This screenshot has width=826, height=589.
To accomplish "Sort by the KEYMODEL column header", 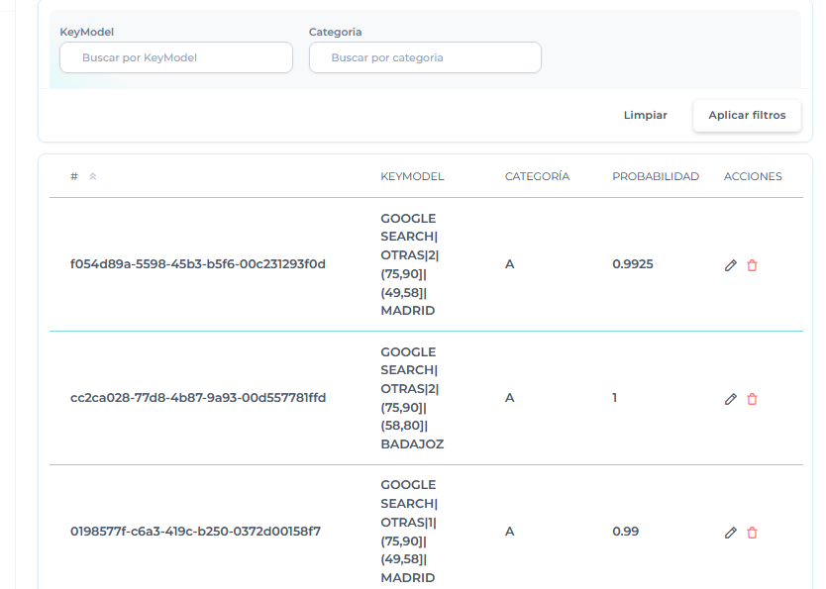I will click(412, 176).
